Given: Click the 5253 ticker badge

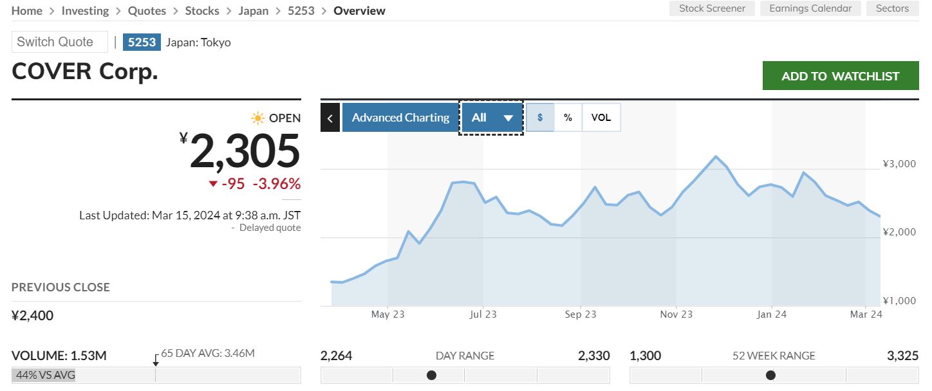Looking at the screenshot, I should pyautogui.click(x=142, y=42).
